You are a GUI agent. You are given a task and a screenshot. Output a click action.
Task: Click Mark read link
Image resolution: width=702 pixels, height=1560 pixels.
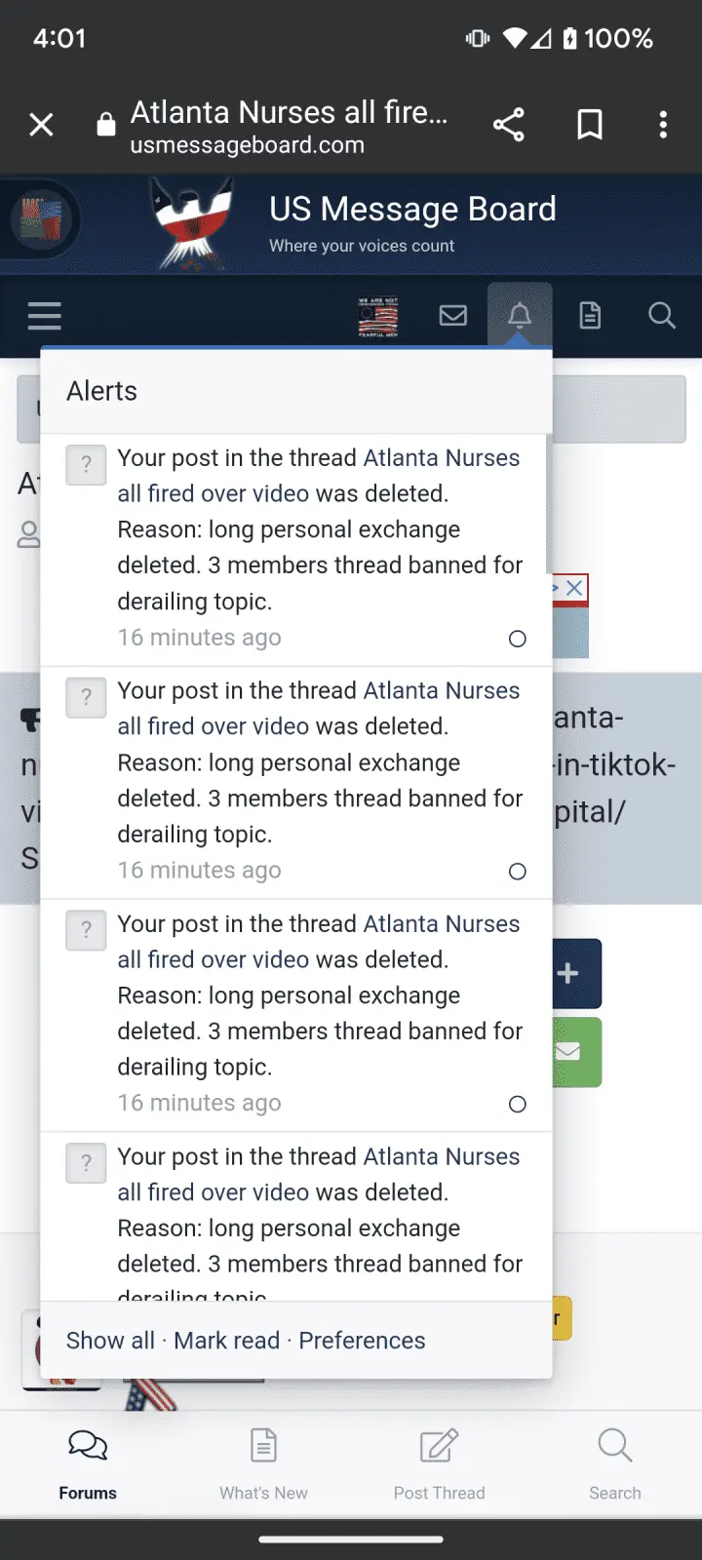226,1341
